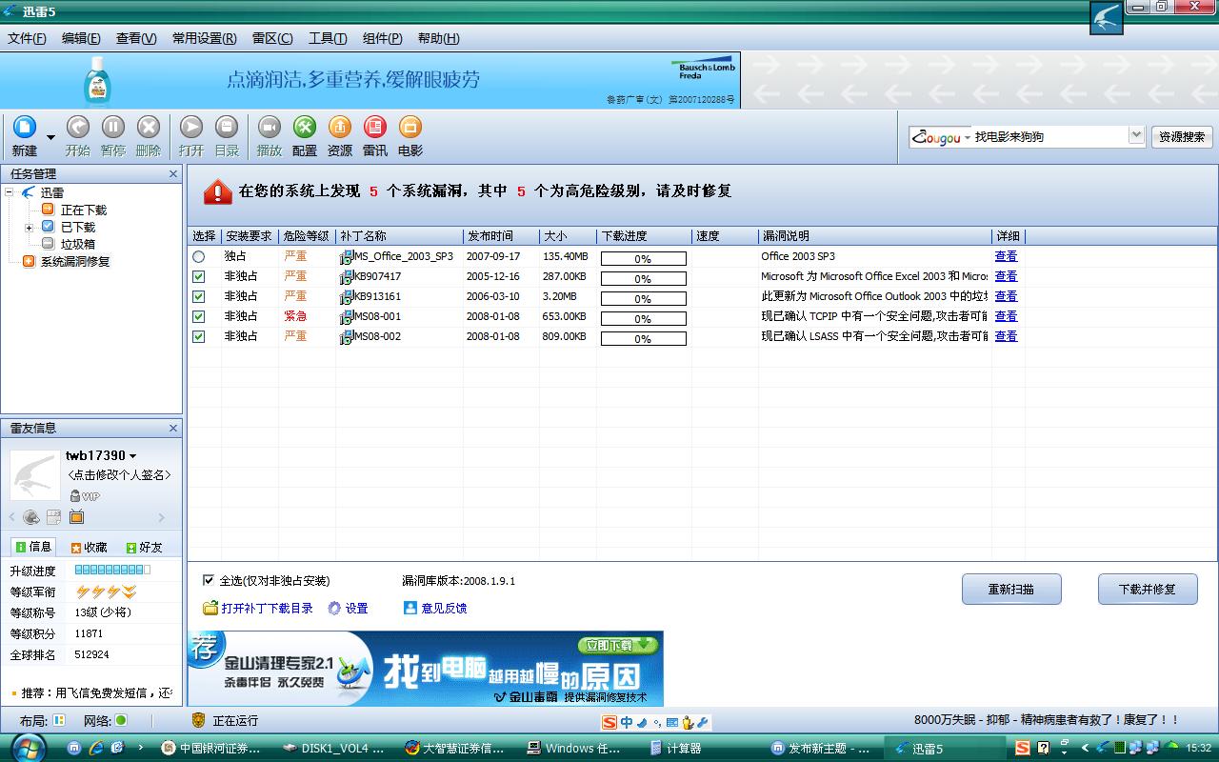Viewport: 1219px width, 762px height.
Task: Click 查看 link for MS08-002
Action: click(x=1006, y=336)
